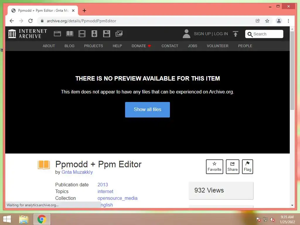This screenshot has height=225, width=300.
Task: Open the Audio speaker icon
Action: point(94,34)
